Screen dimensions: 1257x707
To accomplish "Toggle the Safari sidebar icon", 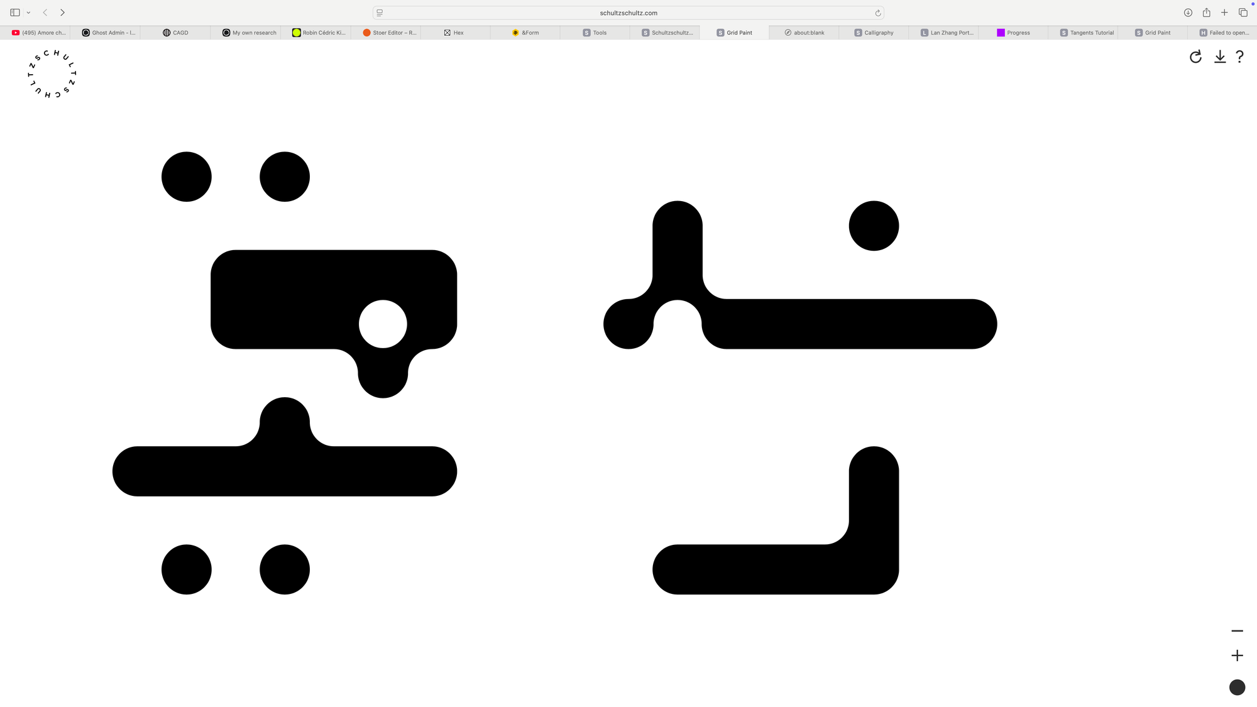I will point(15,13).
